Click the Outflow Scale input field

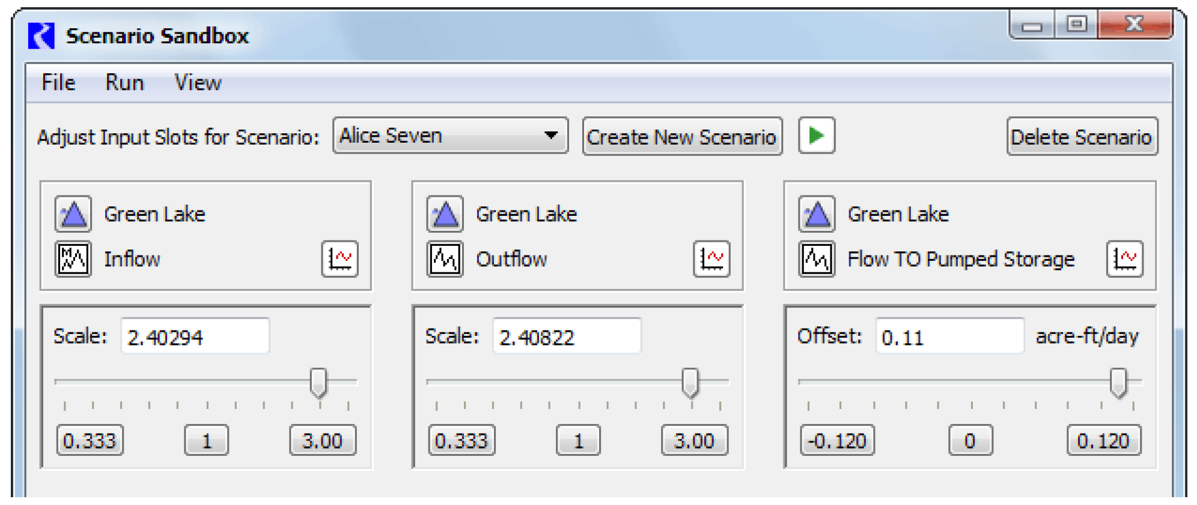point(566,337)
